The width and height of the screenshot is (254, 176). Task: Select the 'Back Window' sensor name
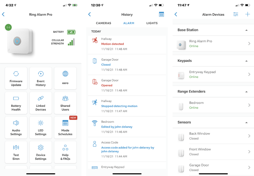pos(199,134)
